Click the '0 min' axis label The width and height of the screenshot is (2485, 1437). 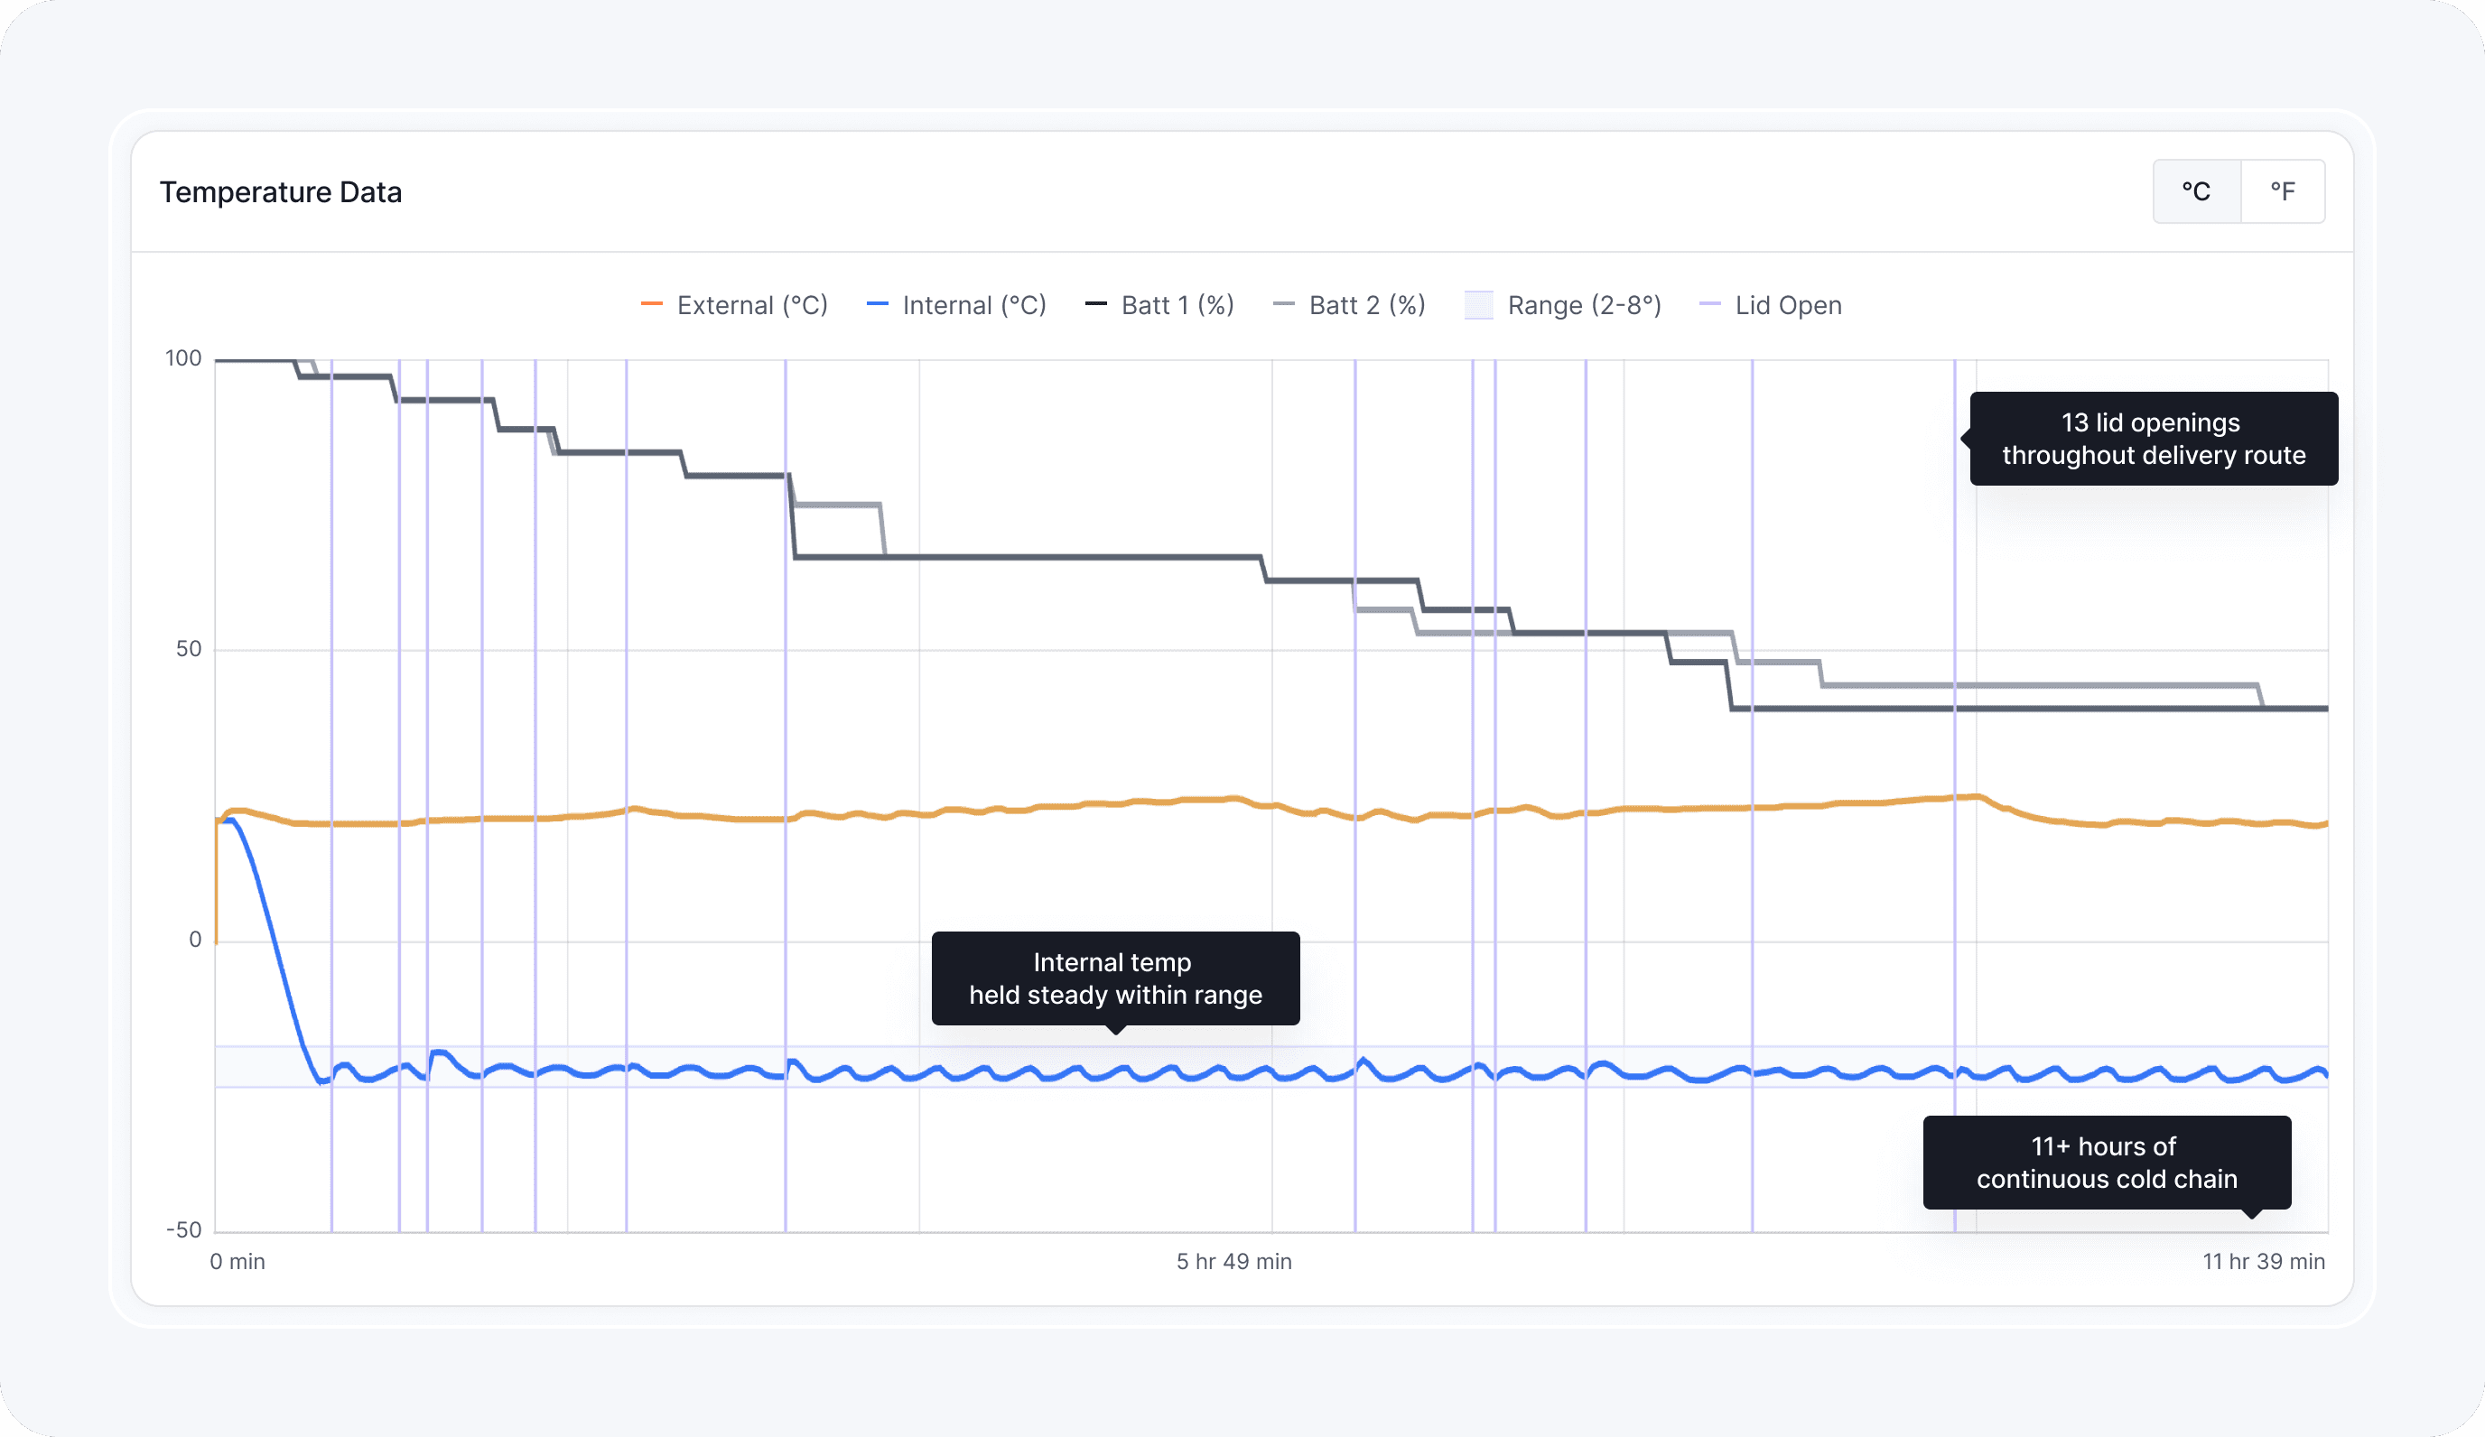pyautogui.click(x=237, y=1262)
